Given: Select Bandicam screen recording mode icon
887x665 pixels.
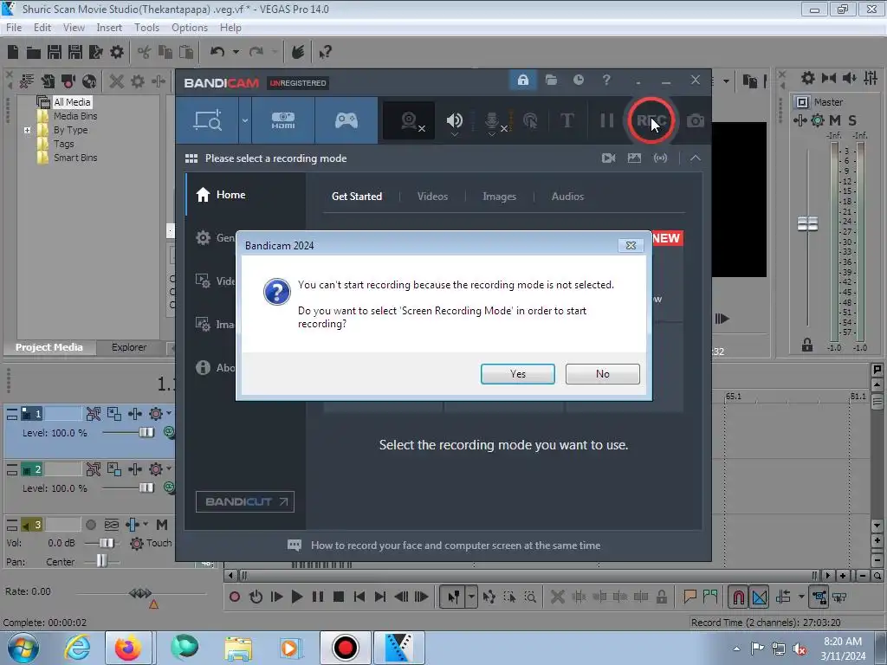Looking at the screenshot, I should [208, 120].
